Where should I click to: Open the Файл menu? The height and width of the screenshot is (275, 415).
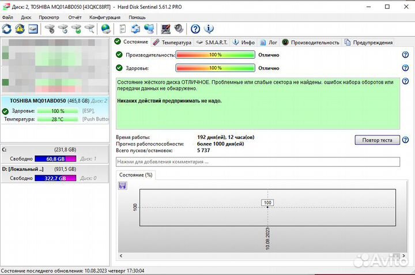7,17
